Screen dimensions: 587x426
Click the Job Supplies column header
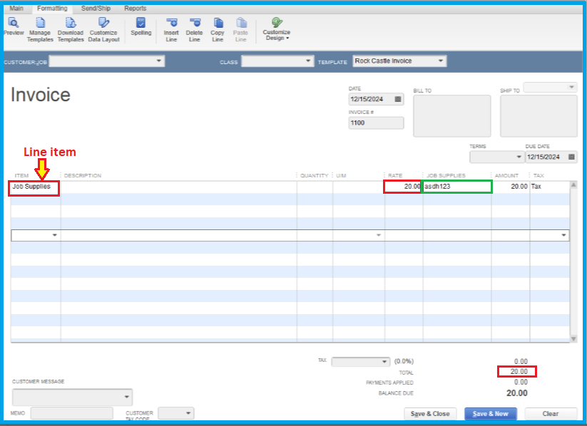coord(446,175)
